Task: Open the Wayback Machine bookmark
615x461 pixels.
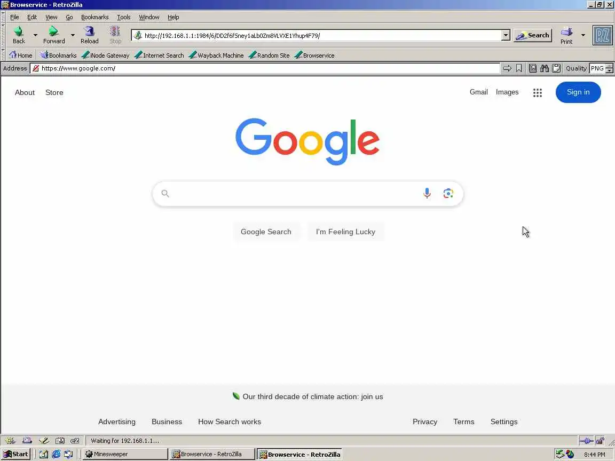Action: click(x=216, y=55)
